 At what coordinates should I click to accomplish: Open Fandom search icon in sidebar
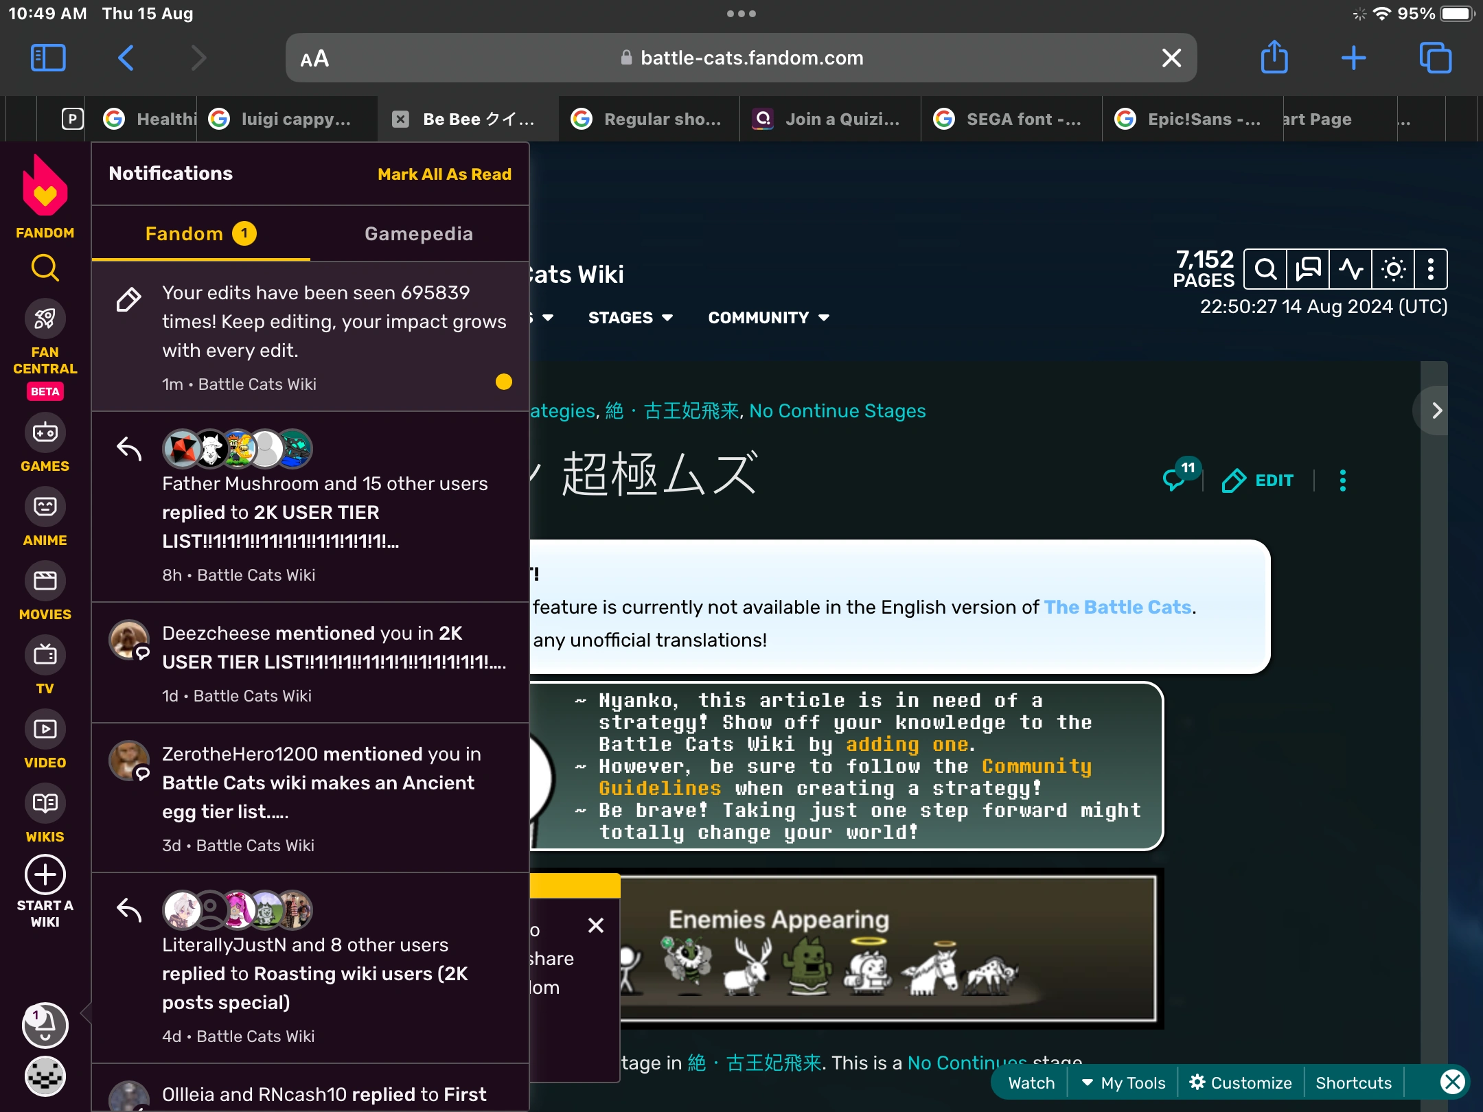pos(45,268)
